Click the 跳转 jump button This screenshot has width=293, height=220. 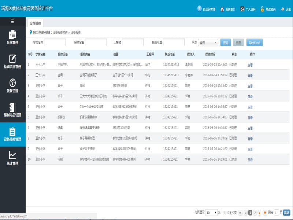[287, 213]
